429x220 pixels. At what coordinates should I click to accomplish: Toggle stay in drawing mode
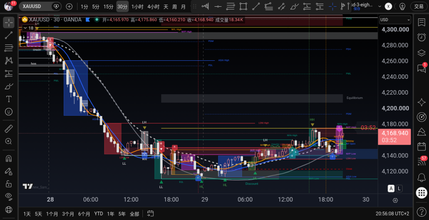pos(9,171)
